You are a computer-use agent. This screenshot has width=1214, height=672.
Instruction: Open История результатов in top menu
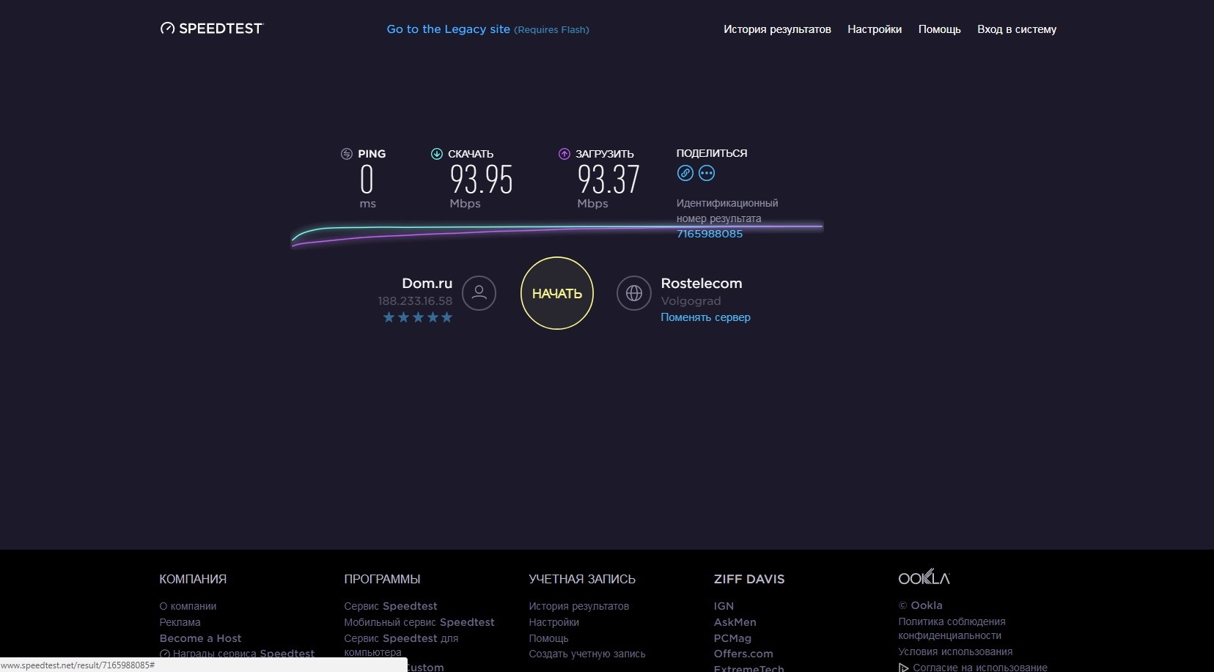pos(777,29)
